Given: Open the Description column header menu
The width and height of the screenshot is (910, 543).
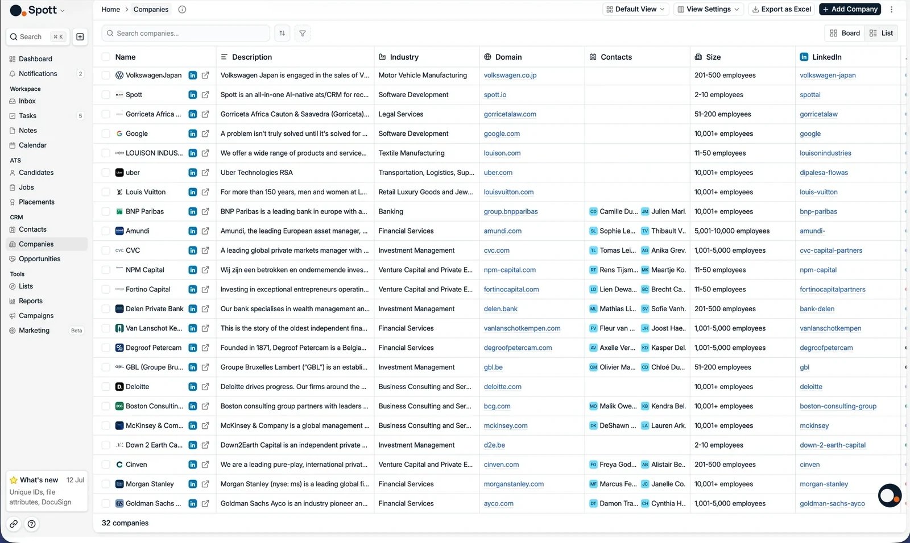Looking at the screenshot, I should tap(295, 57).
